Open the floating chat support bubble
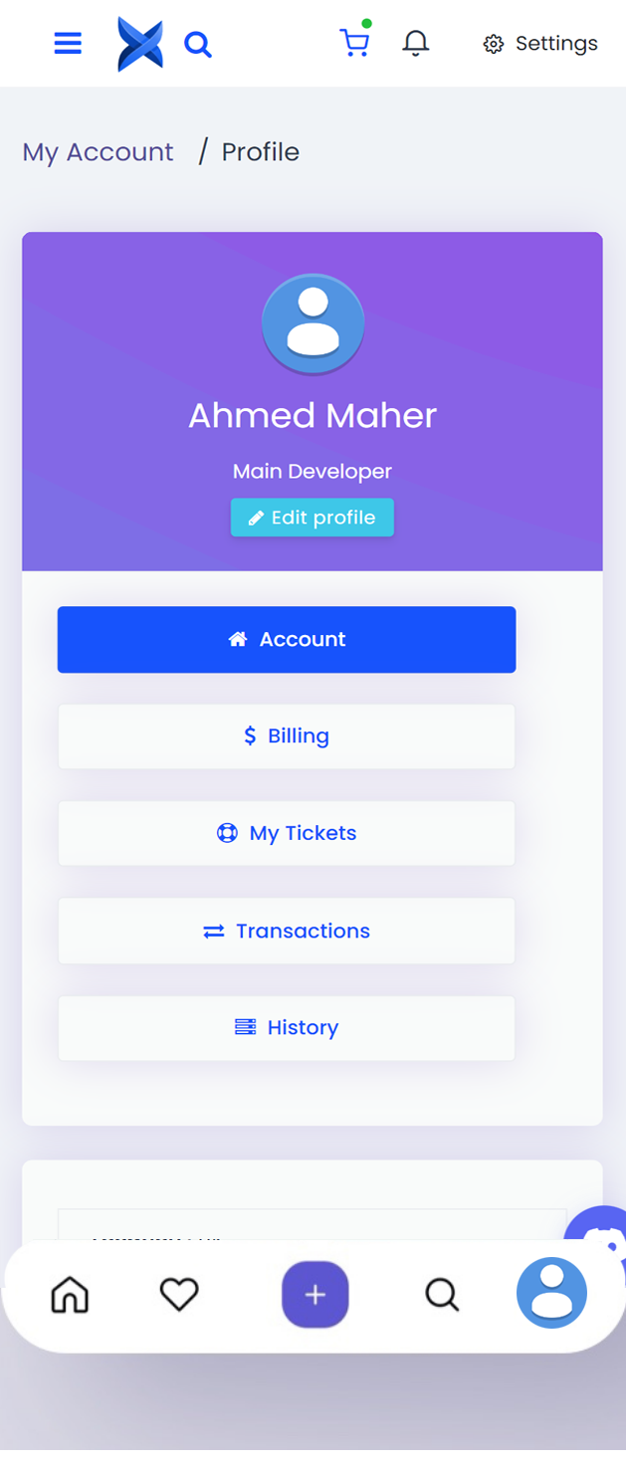This screenshot has height=1468, width=626. point(598,1236)
